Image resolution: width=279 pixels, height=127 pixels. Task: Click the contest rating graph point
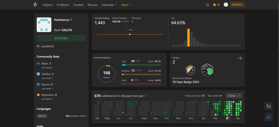[x=130, y=34]
